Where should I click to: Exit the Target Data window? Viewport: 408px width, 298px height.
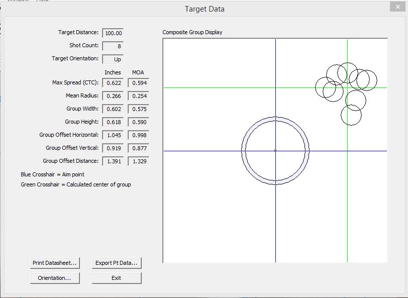(117, 278)
